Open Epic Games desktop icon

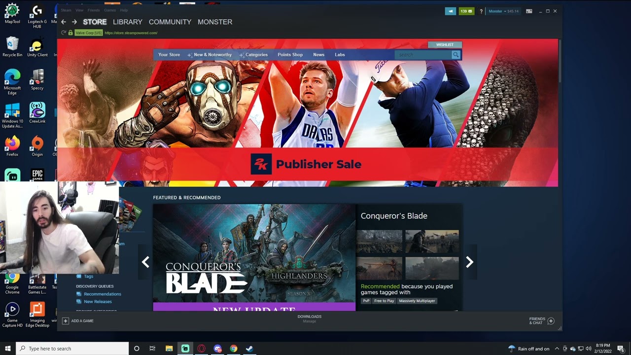click(x=37, y=175)
